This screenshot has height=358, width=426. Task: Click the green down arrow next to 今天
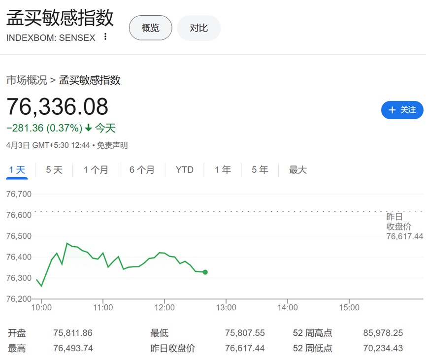coord(89,128)
